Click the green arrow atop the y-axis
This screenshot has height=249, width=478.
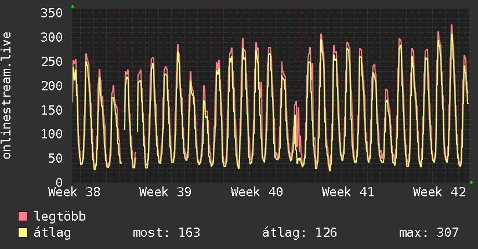(x=73, y=6)
